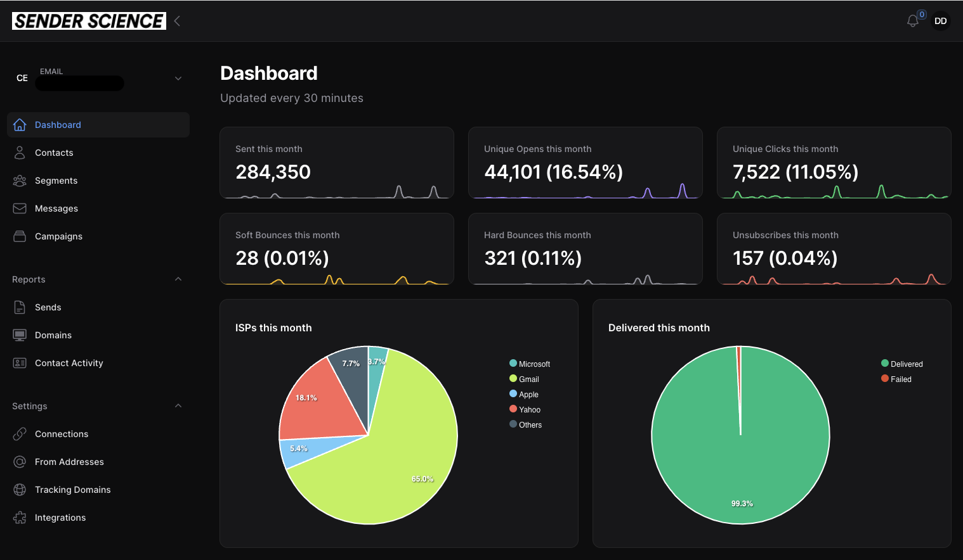Click the Segments group icon

(x=20, y=181)
